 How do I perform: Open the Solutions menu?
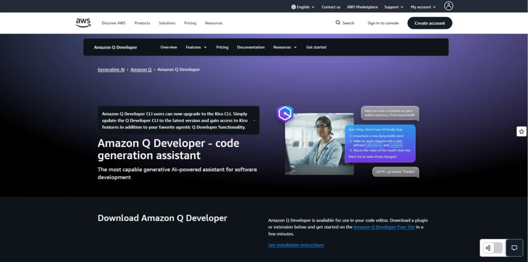pyautogui.click(x=167, y=23)
